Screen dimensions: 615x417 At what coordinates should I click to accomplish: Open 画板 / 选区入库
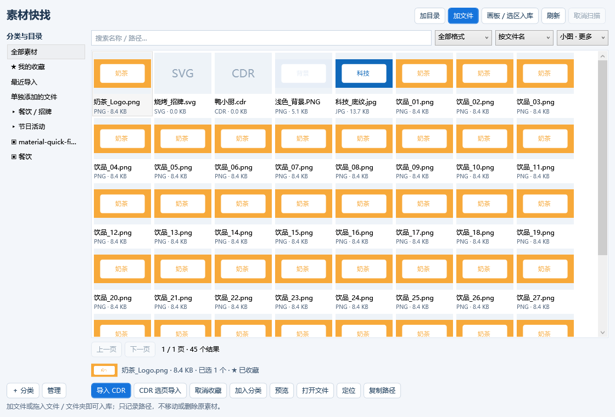[x=510, y=16]
